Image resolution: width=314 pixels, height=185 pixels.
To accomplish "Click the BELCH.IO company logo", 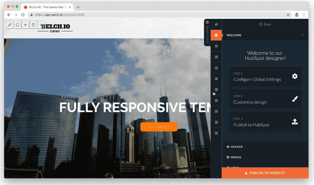I will pos(55,28).
